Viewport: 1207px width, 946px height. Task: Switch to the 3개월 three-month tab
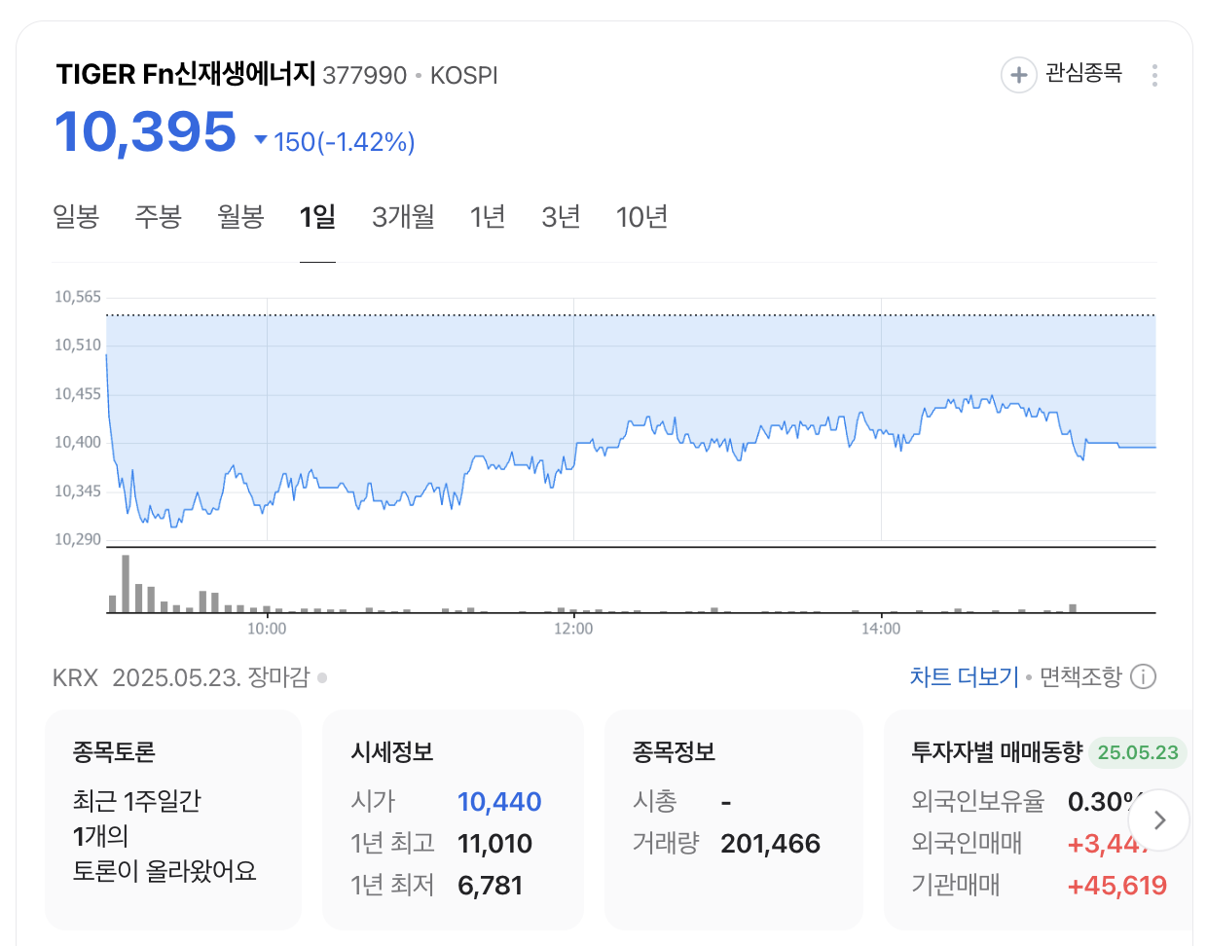tap(403, 217)
